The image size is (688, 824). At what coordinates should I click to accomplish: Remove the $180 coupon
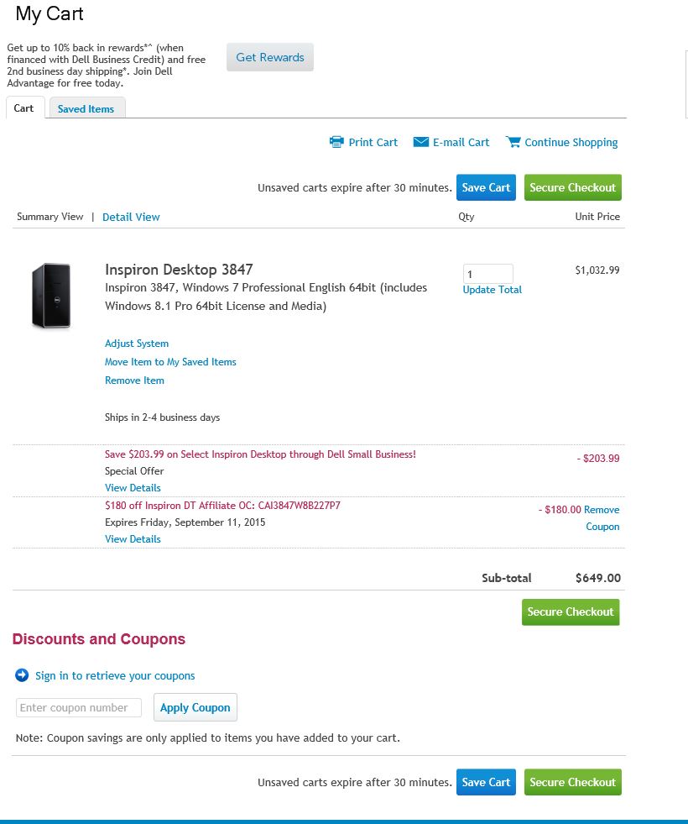coord(602,517)
